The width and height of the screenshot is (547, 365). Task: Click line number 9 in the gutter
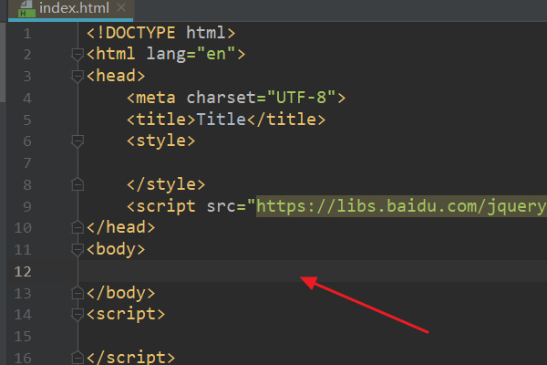coord(27,206)
